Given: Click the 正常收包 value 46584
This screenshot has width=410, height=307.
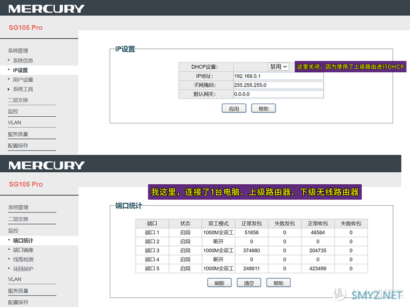Looking at the screenshot, I should (x=318, y=232).
